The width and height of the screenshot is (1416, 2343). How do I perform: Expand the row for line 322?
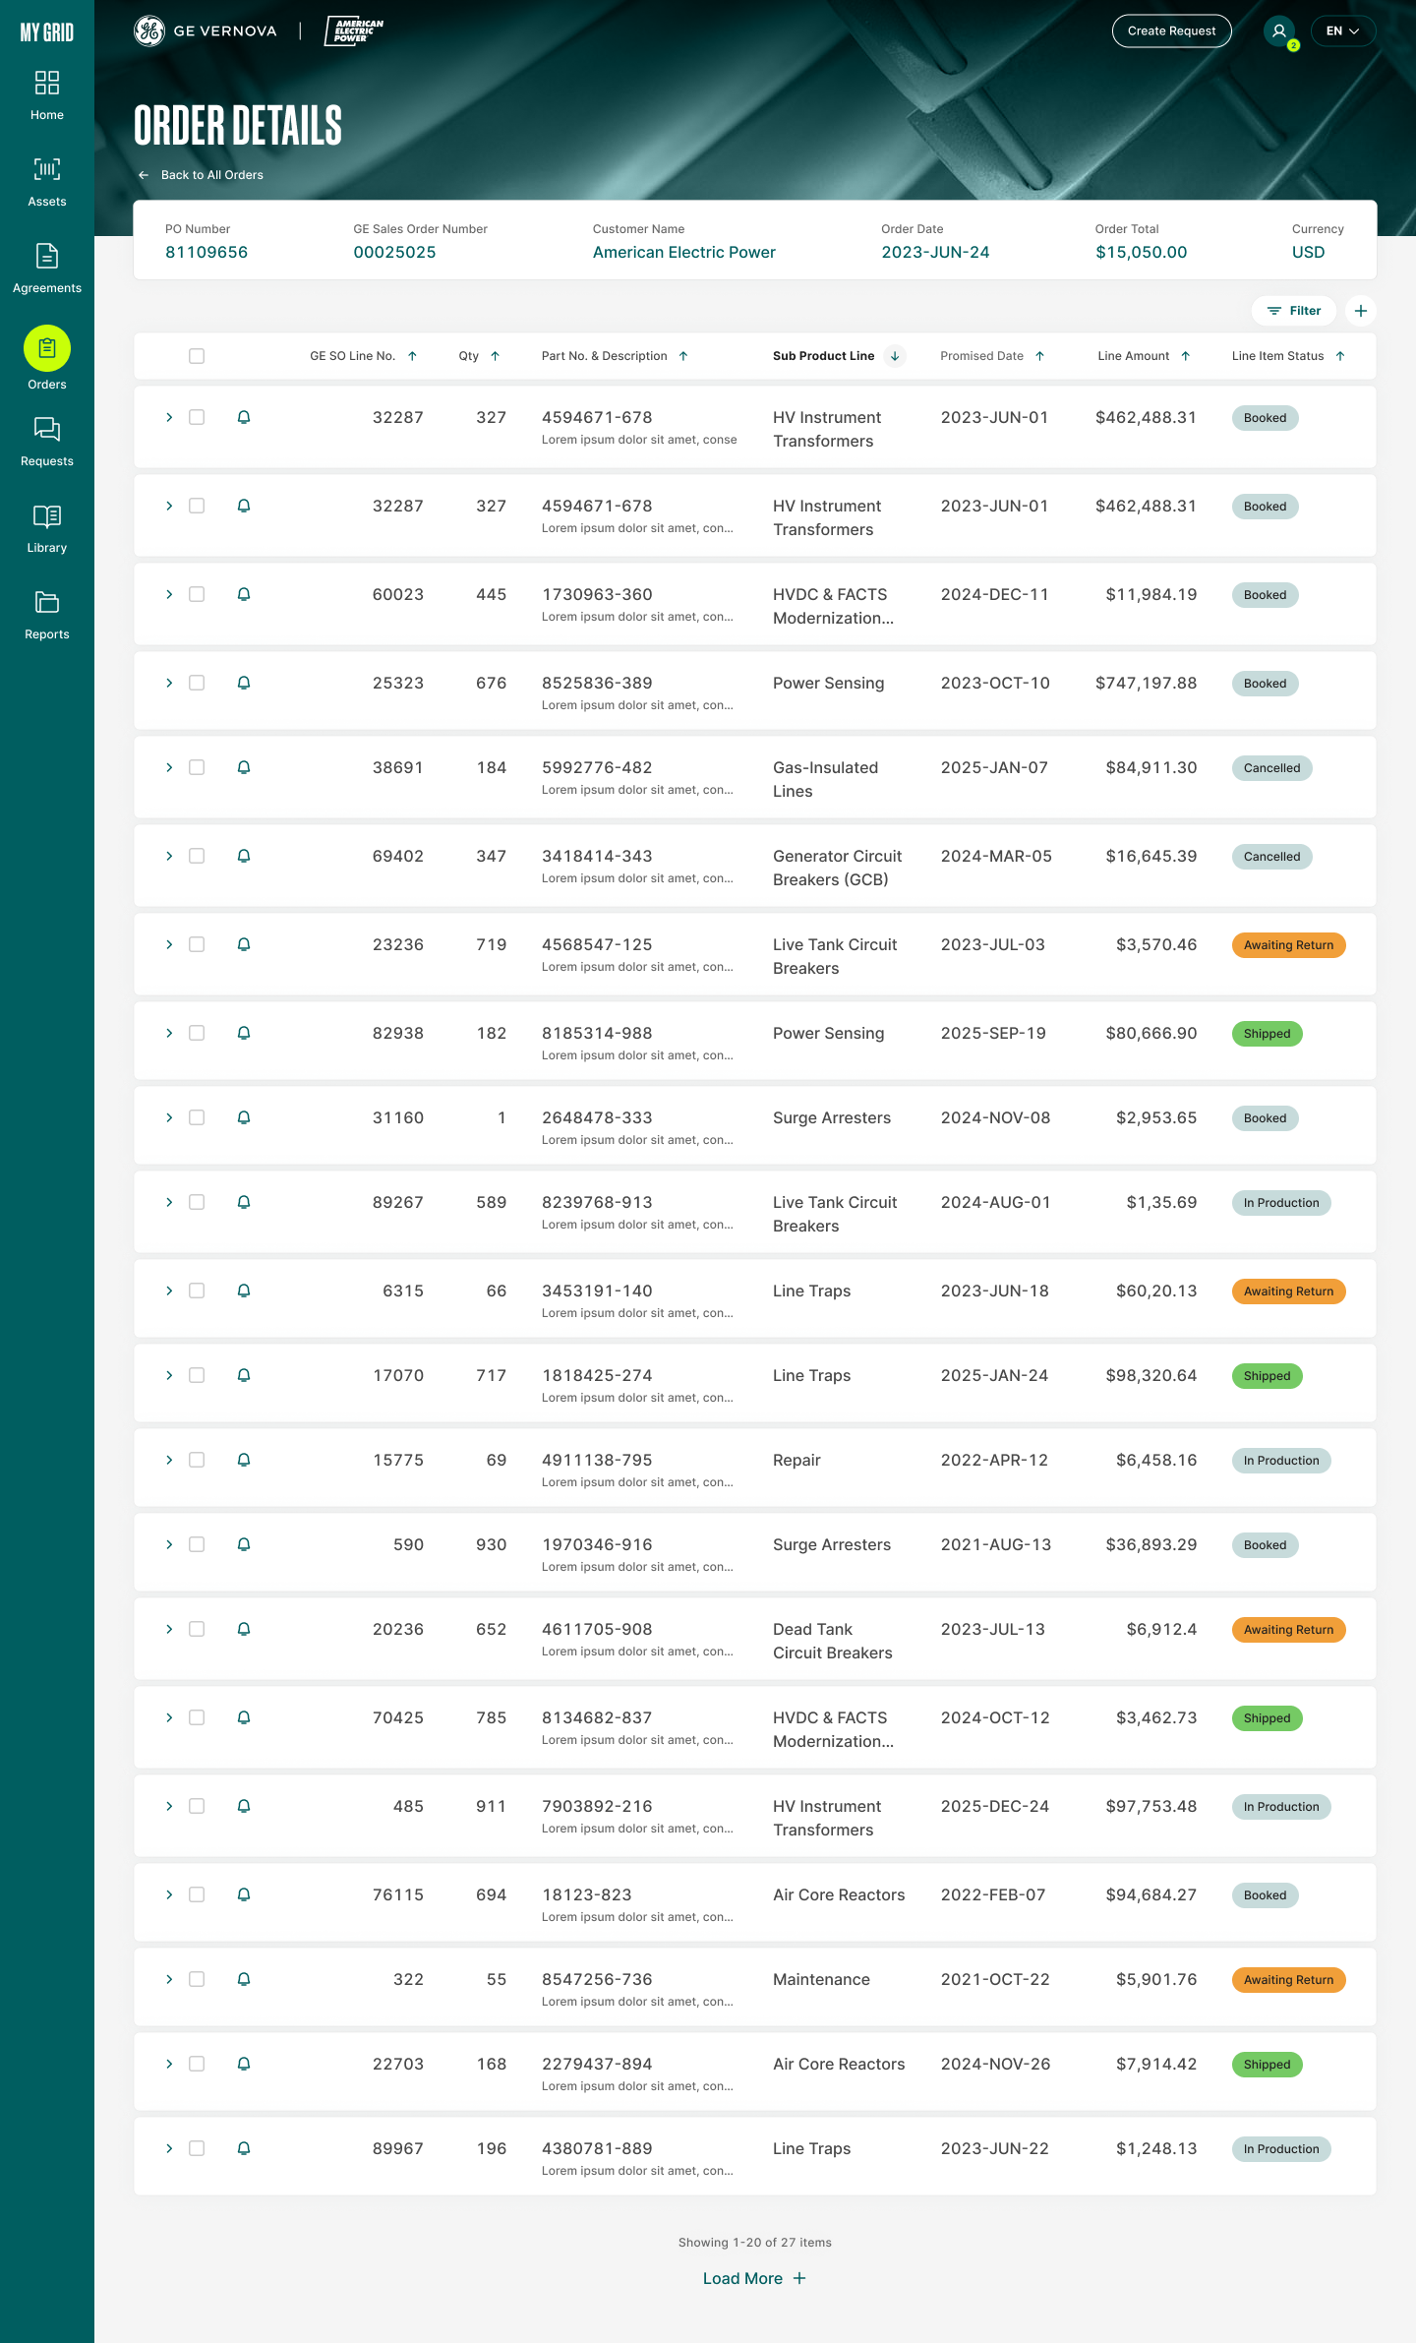(x=169, y=1979)
